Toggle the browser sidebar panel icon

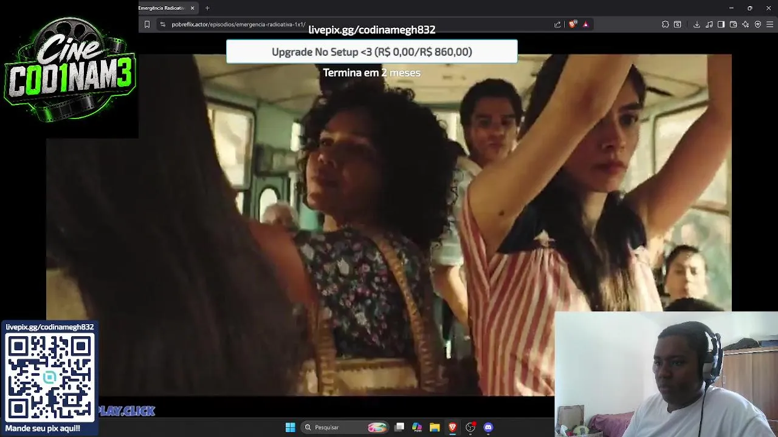click(721, 24)
